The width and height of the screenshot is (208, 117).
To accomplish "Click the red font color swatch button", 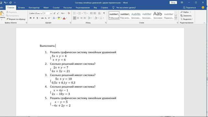I will click(64, 18).
